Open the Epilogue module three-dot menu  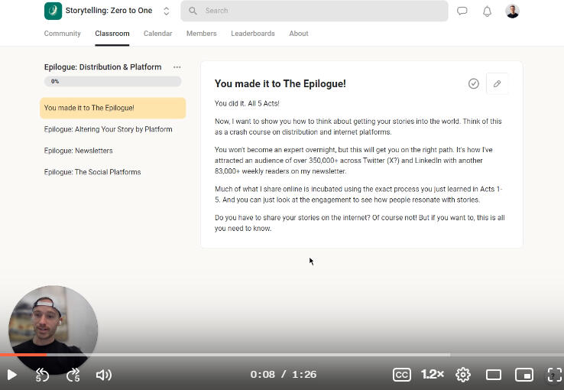(177, 67)
